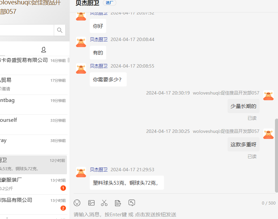Screen dimensions: 278x219
Task: Click the avatar beside the 有的 message
Action: click(81, 42)
